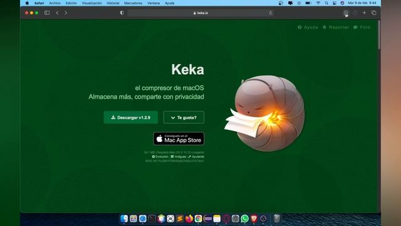
Task: Open Terminal from the Dock
Action: (152, 218)
